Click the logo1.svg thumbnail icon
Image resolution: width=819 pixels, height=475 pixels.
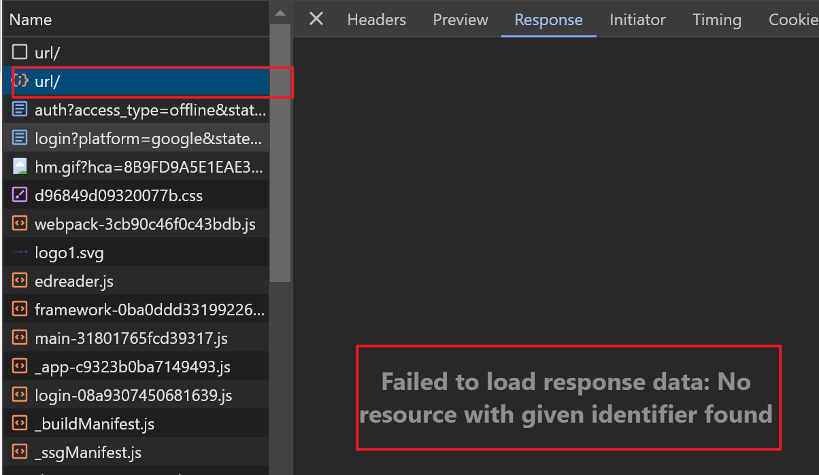(x=20, y=252)
